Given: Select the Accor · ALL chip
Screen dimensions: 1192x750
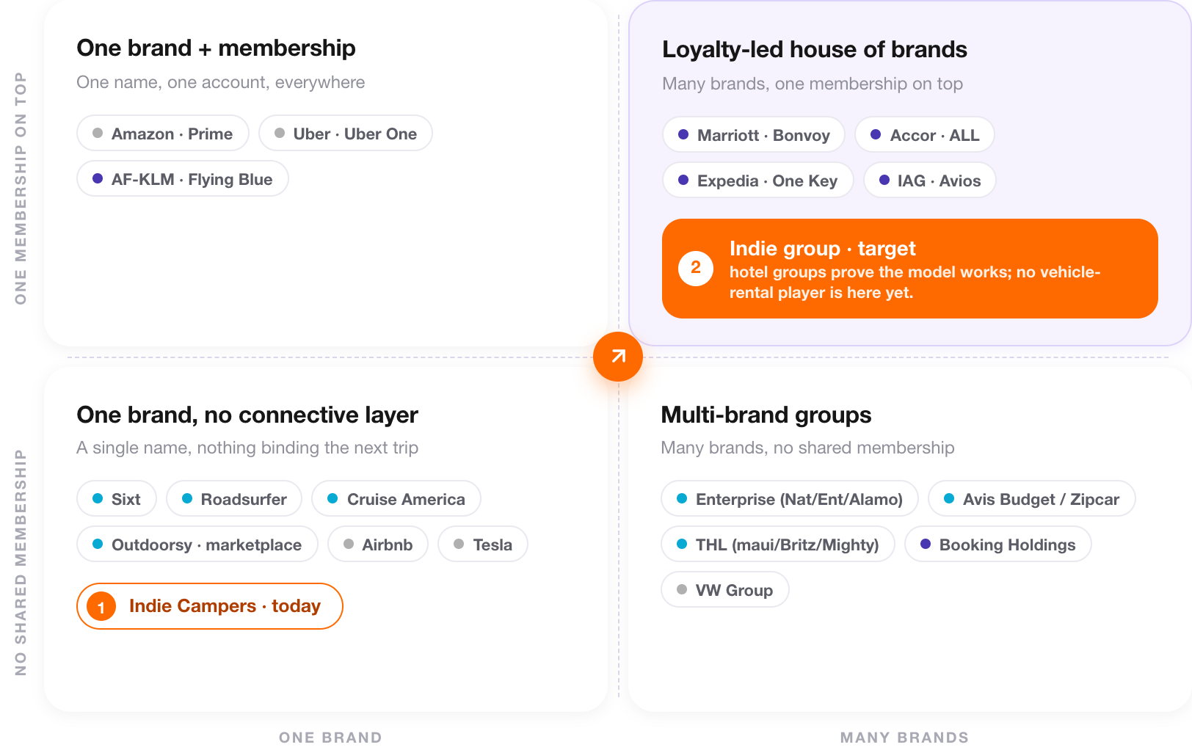Looking at the screenshot, I should pyautogui.click(x=925, y=135).
